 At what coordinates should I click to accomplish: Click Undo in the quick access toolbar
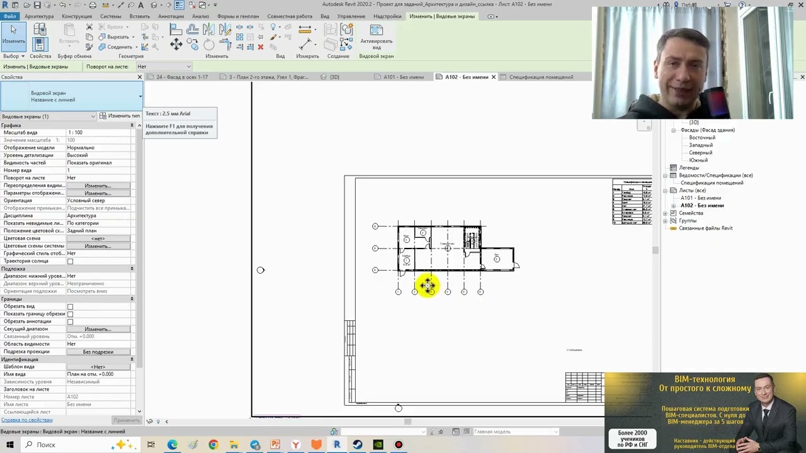62,5
